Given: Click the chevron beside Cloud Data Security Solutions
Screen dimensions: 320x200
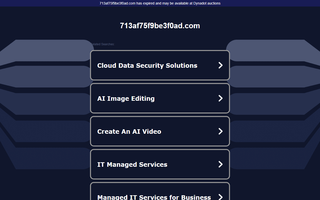Looking at the screenshot, I should [x=220, y=65].
